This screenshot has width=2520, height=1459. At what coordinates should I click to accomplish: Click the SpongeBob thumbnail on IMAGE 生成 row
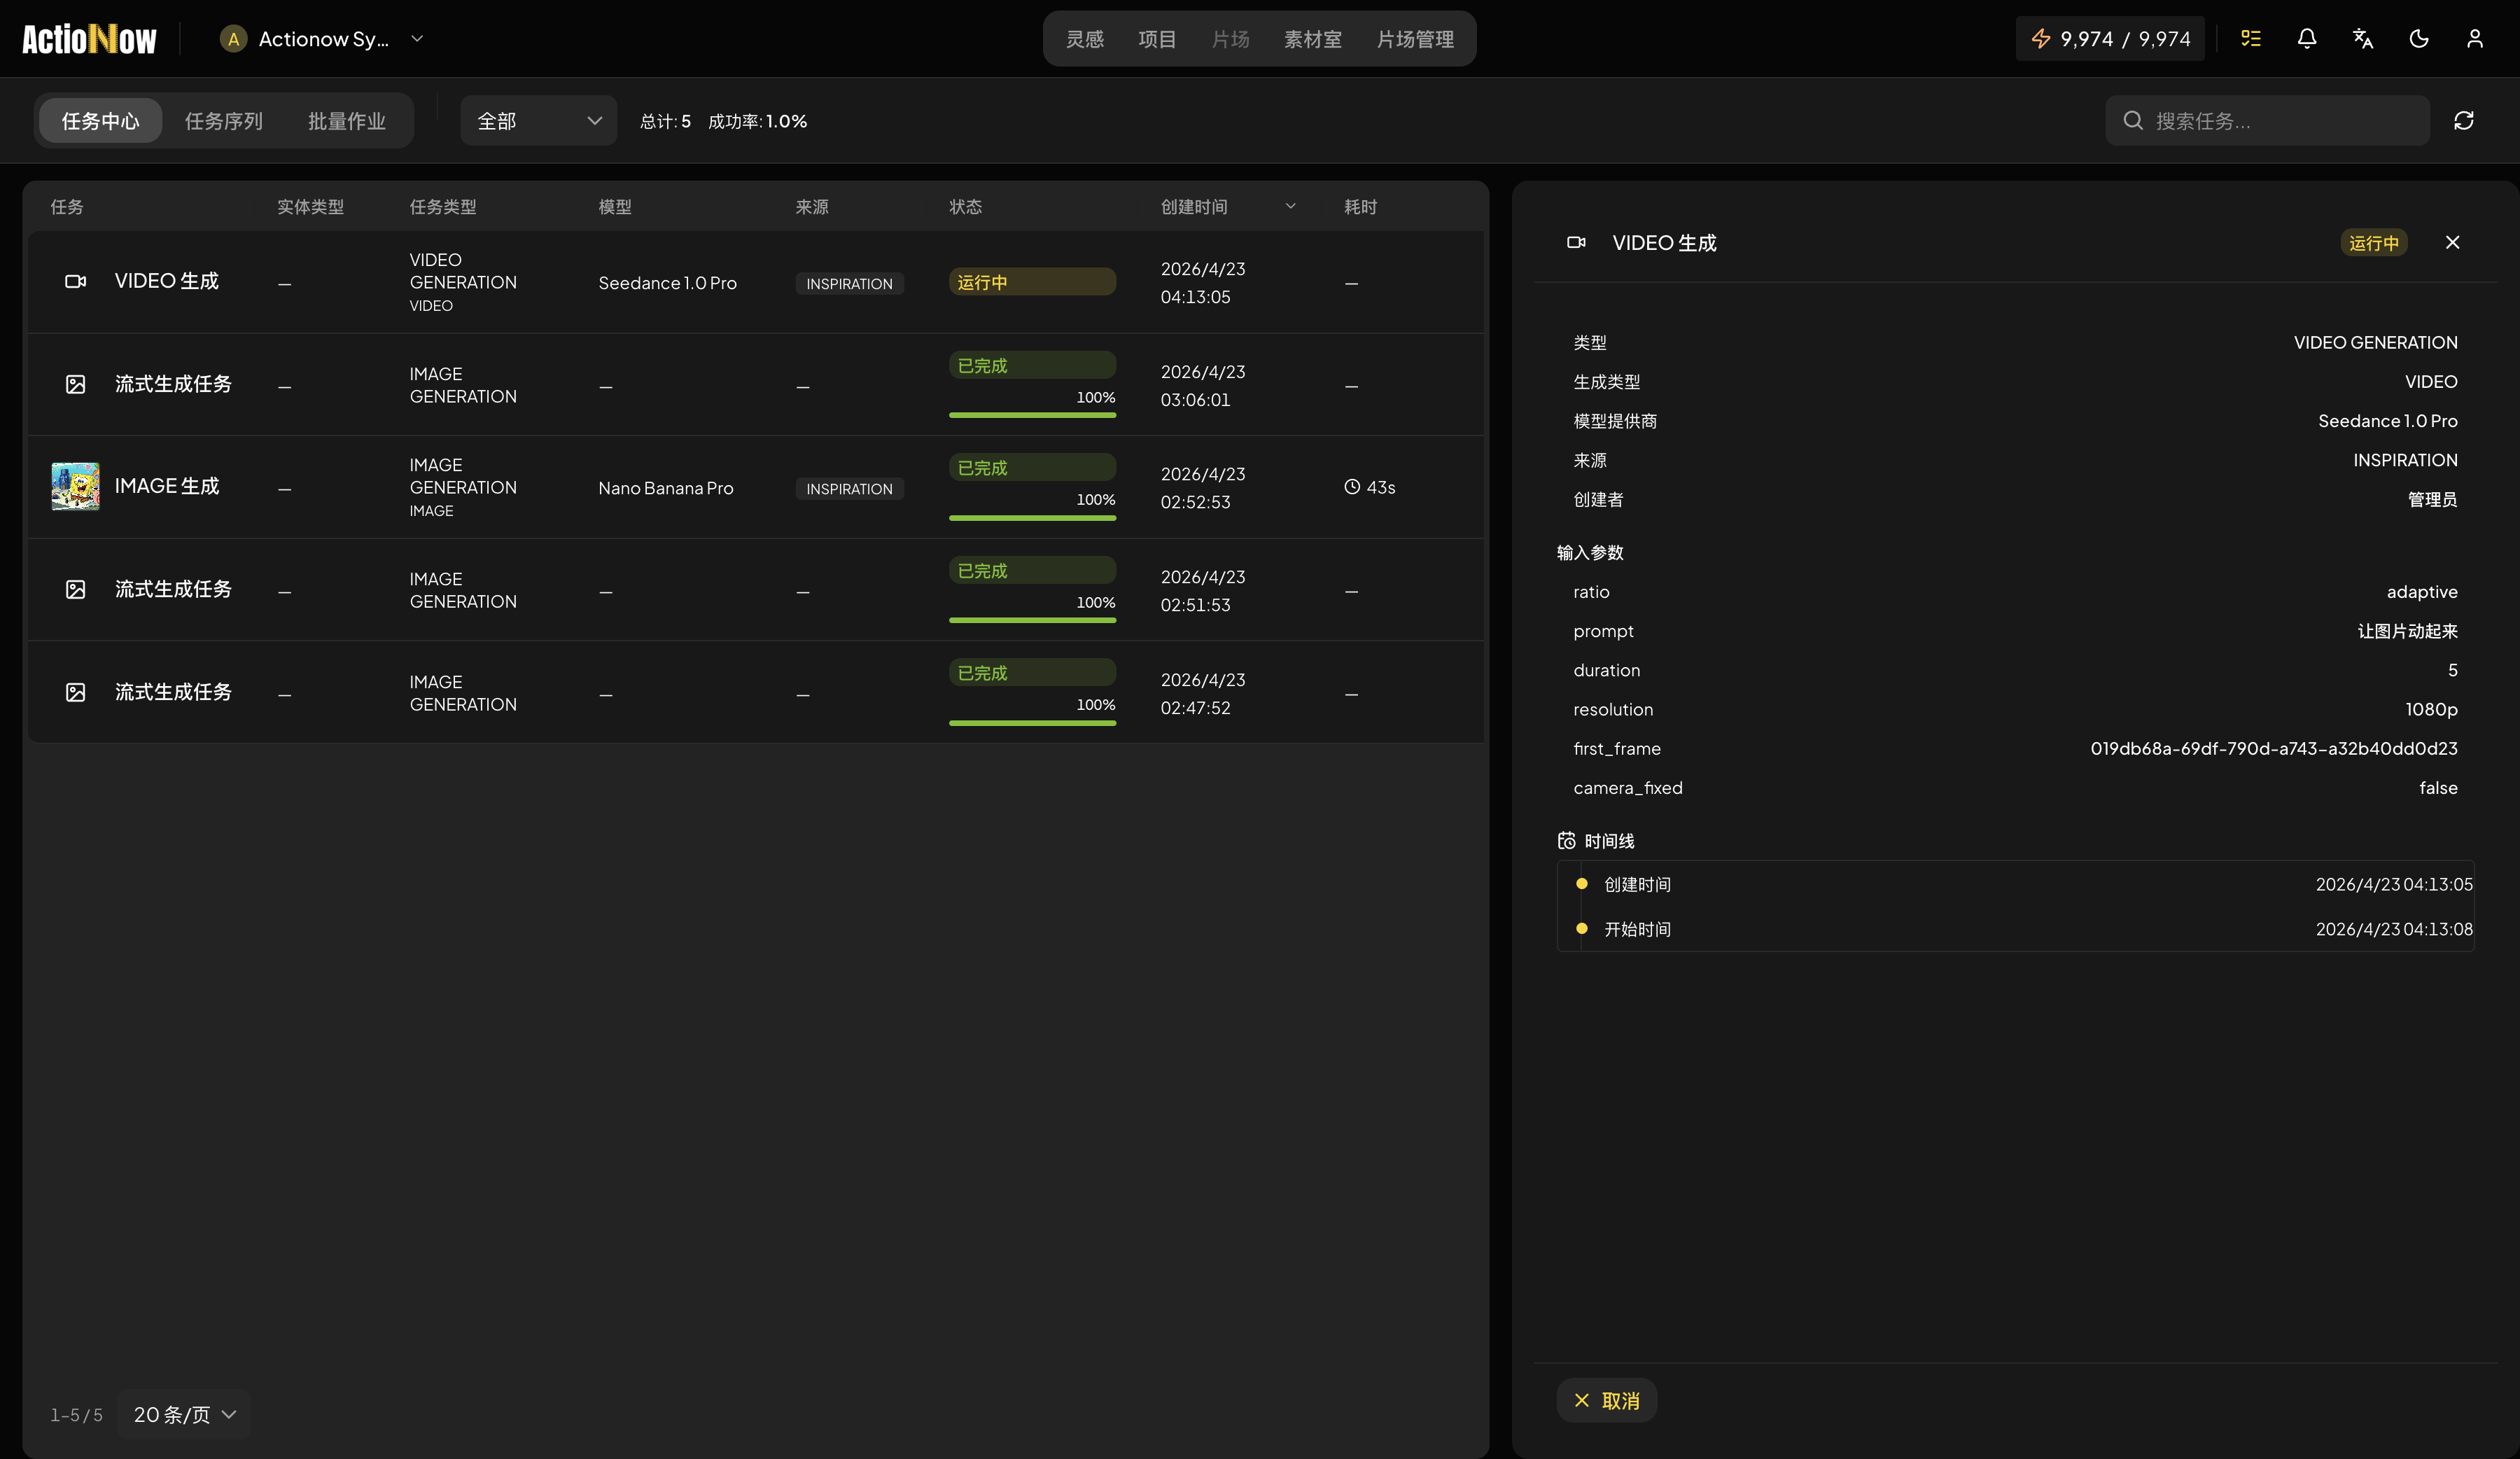pyautogui.click(x=75, y=486)
